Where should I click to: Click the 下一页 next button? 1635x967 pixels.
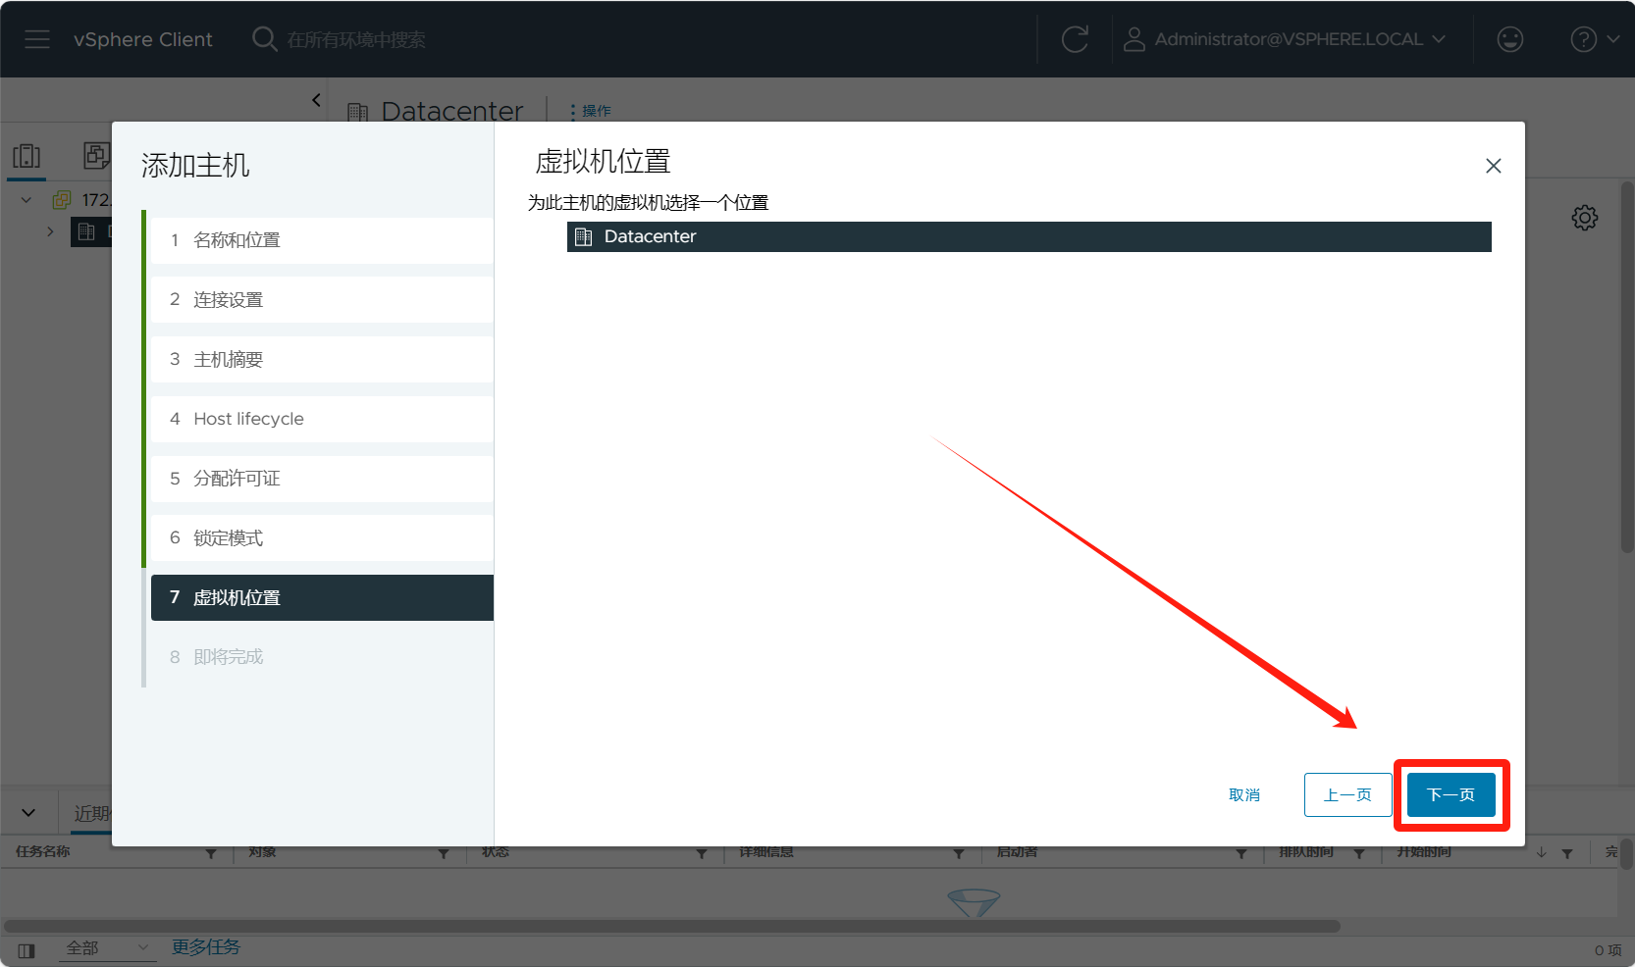[x=1450, y=794]
